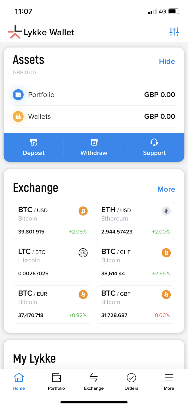Open the BTC / USD pair card
The width and height of the screenshot is (188, 407).
click(52, 221)
